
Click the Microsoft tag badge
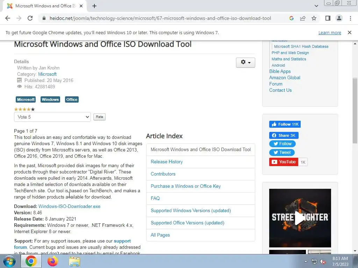26,99
